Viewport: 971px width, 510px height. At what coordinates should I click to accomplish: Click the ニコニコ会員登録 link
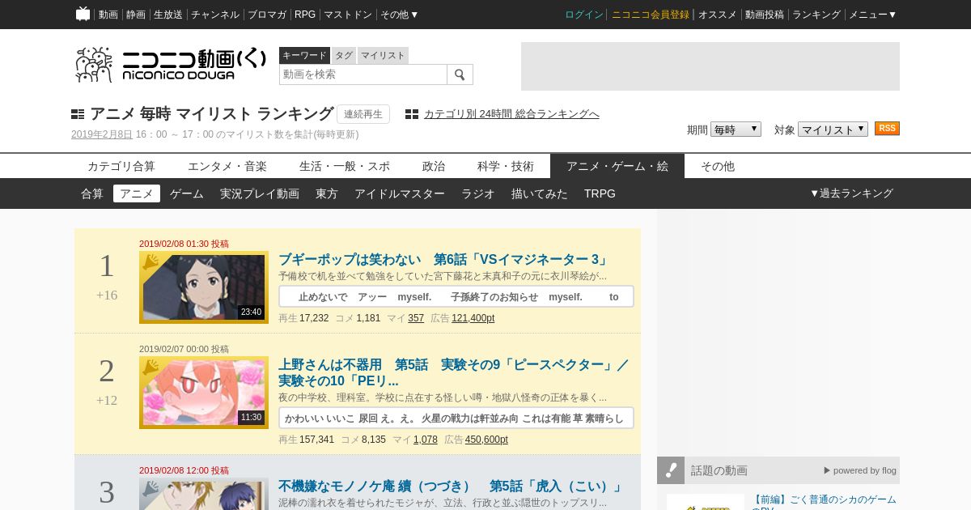pyautogui.click(x=651, y=15)
